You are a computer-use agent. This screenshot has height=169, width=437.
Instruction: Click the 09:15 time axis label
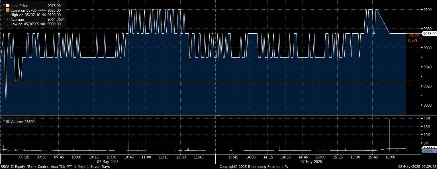pos(24,157)
